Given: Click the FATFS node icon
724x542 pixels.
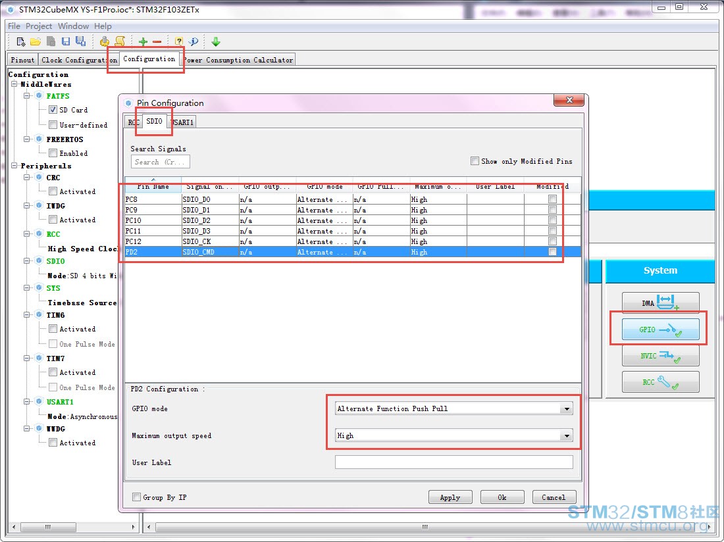Looking at the screenshot, I should (39, 95).
